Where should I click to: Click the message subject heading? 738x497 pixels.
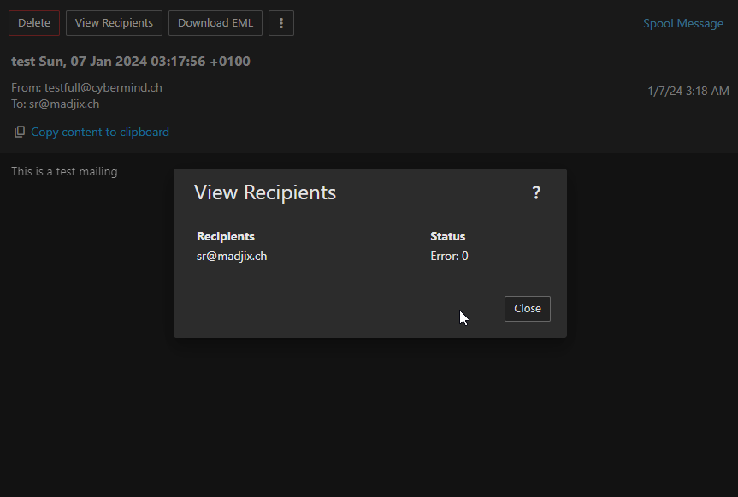[131, 62]
